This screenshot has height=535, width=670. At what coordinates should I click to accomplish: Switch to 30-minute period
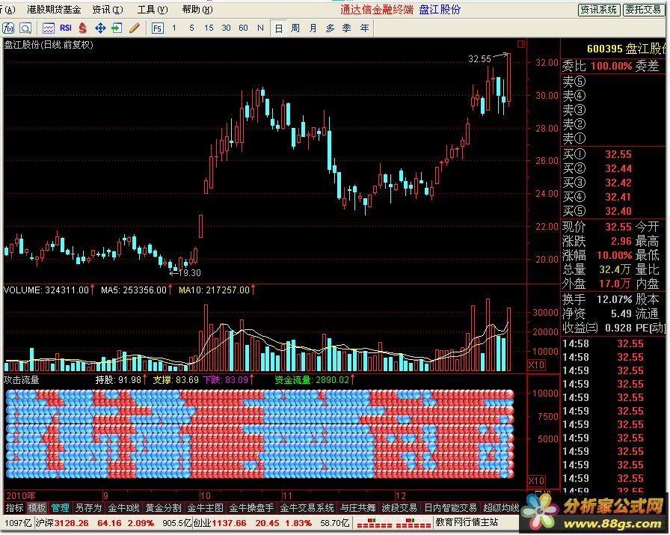coord(226,28)
